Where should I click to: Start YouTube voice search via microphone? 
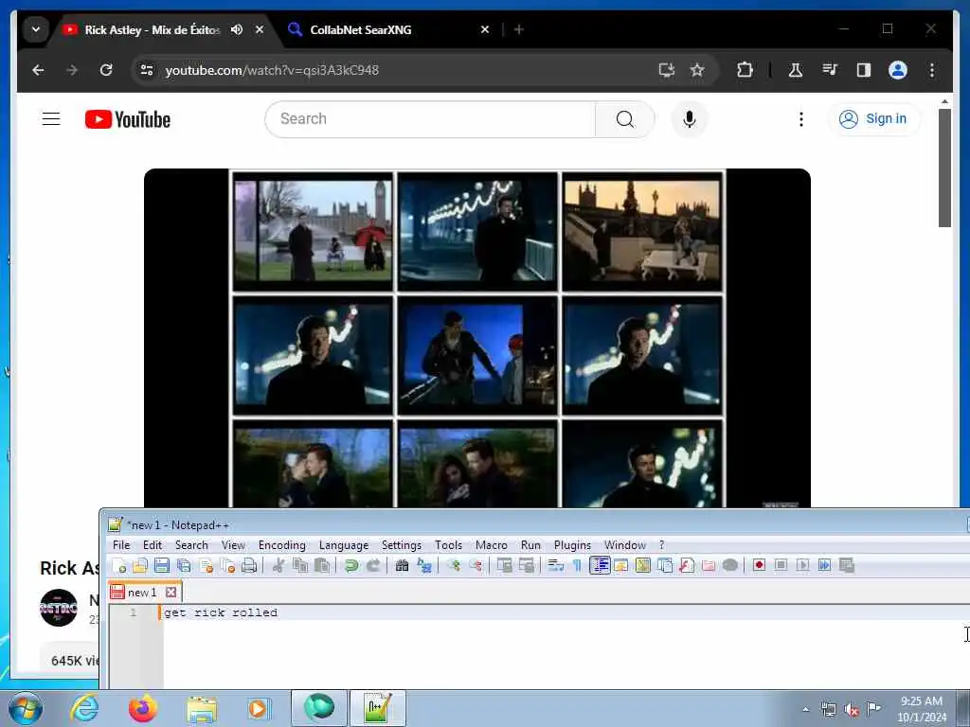pos(690,118)
